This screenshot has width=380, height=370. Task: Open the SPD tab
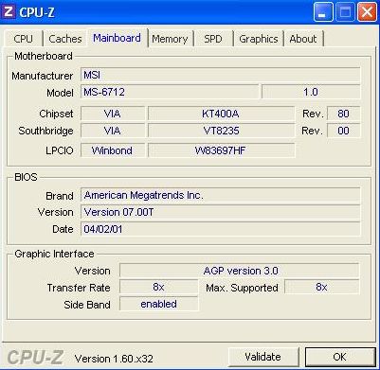(x=213, y=39)
